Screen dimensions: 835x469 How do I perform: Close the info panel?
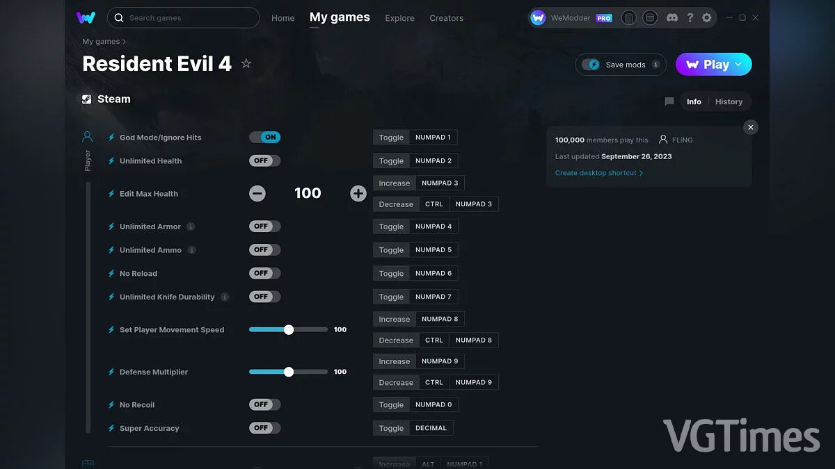[x=750, y=127]
